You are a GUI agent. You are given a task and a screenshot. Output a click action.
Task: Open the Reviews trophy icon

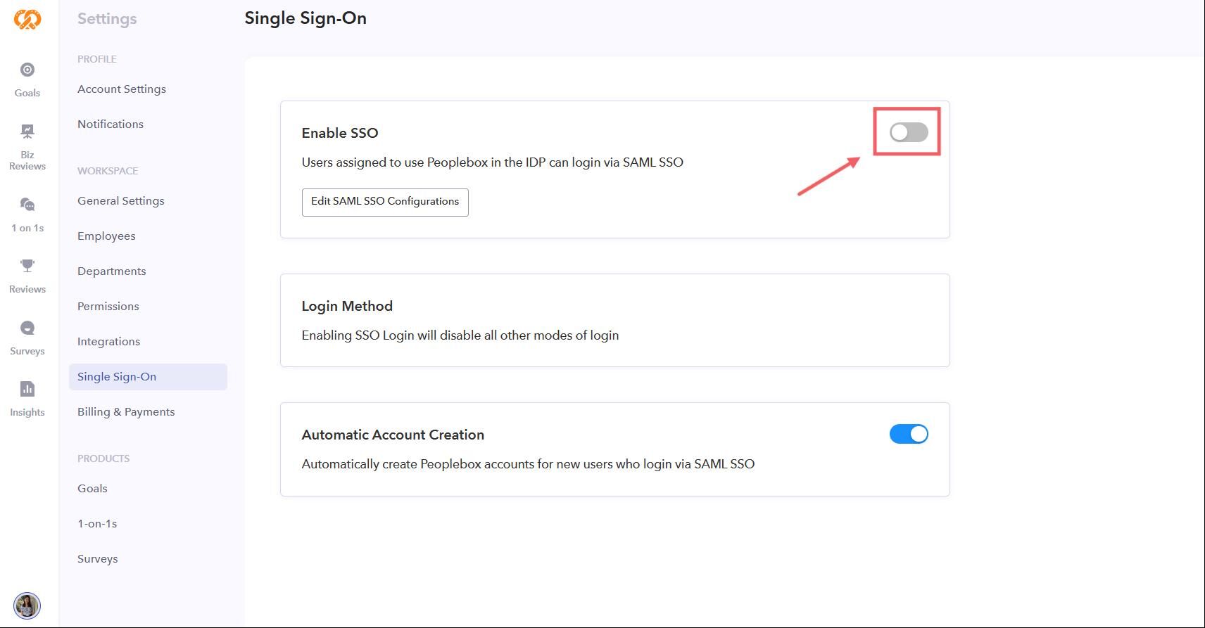click(27, 266)
